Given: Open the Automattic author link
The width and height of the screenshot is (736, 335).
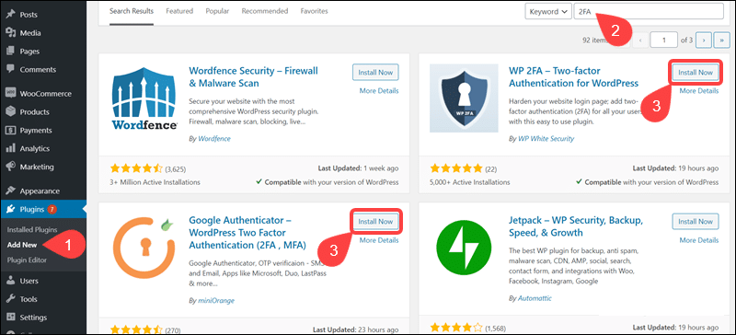Looking at the screenshot, I should [x=535, y=298].
